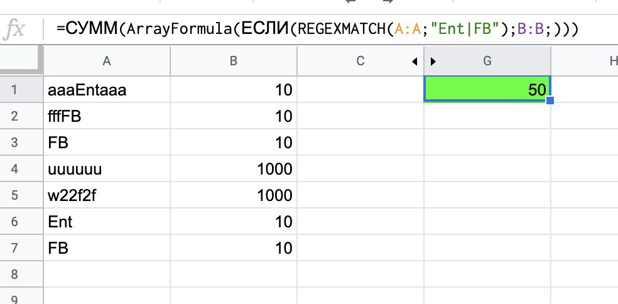Expand hidden columns with left arrow

pos(415,61)
